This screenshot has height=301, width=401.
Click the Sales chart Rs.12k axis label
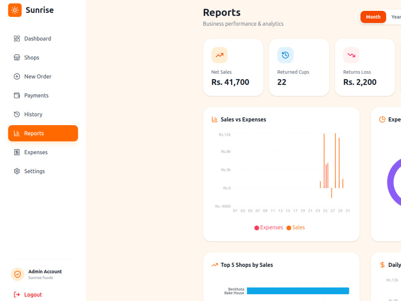(225, 134)
